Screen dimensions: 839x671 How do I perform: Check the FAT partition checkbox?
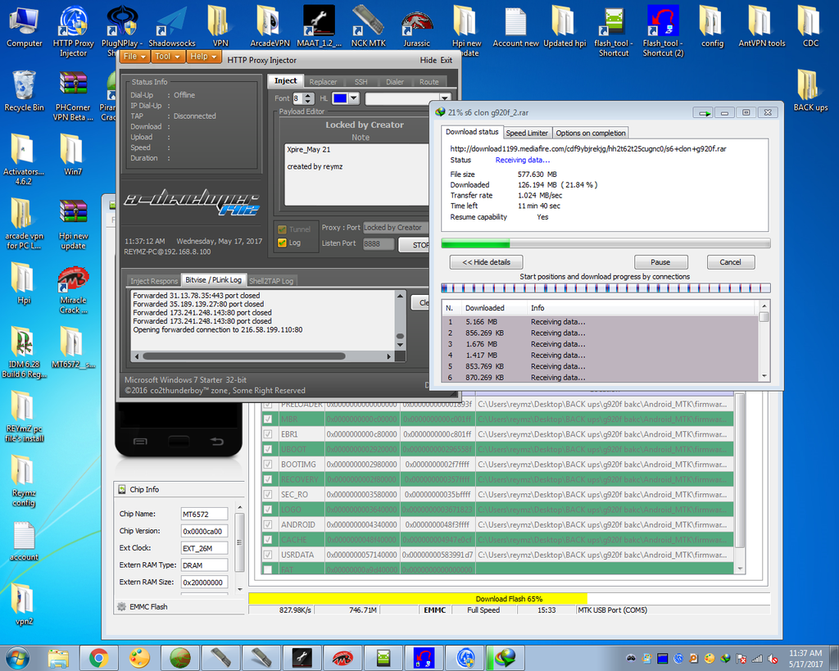point(267,569)
